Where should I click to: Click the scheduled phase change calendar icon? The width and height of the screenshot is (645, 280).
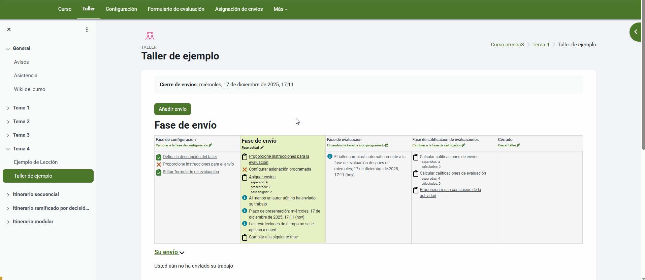387,145
